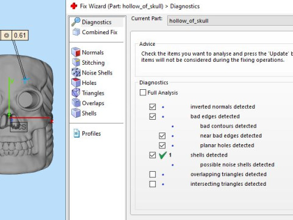This screenshot has width=293, height=220.
Task: Click the green checkmark beside shells detected
Action: (x=163, y=155)
